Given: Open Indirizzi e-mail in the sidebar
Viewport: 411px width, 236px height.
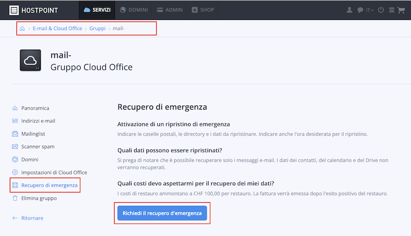Looking at the screenshot, I should (38, 121).
